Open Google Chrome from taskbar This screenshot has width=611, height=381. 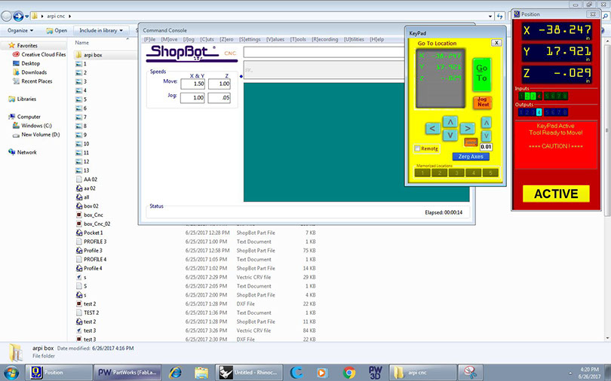[348, 373]
